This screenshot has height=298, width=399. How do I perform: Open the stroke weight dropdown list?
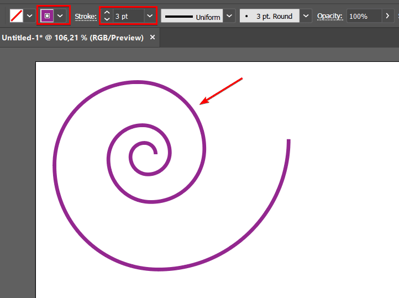(150, 16)
